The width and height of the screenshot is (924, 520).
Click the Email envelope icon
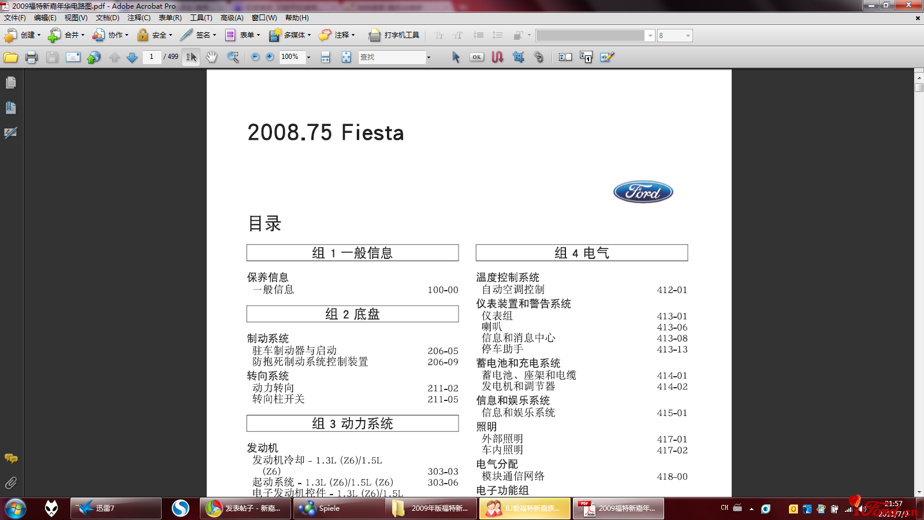pos(73,57)
